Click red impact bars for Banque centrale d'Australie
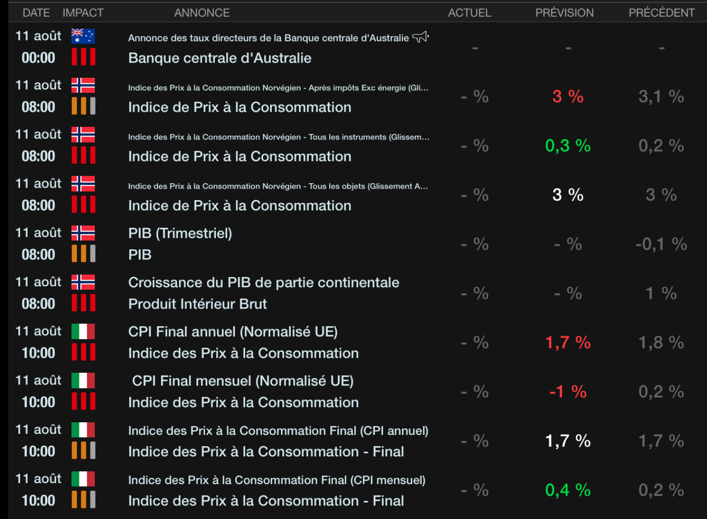The width and height of the screenshot is (707, 519). 83,57
